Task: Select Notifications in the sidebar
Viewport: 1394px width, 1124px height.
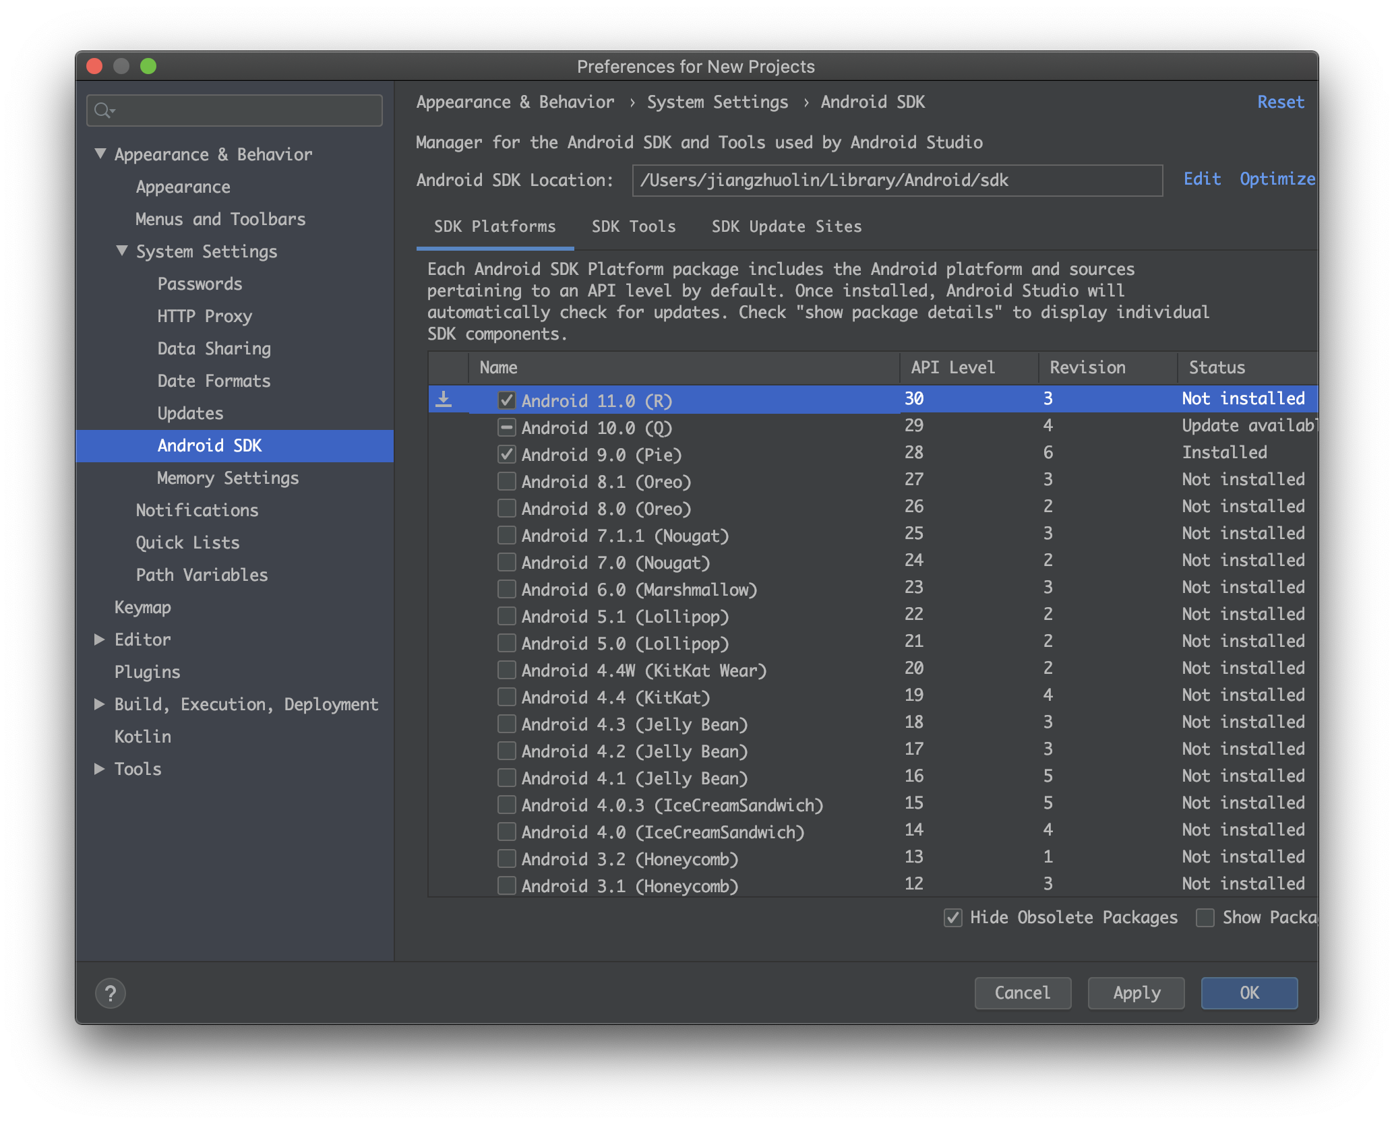Action: tap(197, 510)
